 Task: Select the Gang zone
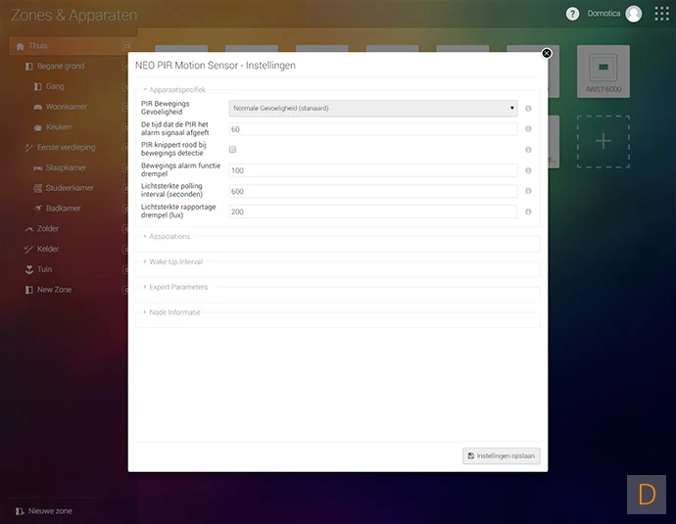[55, 86]
